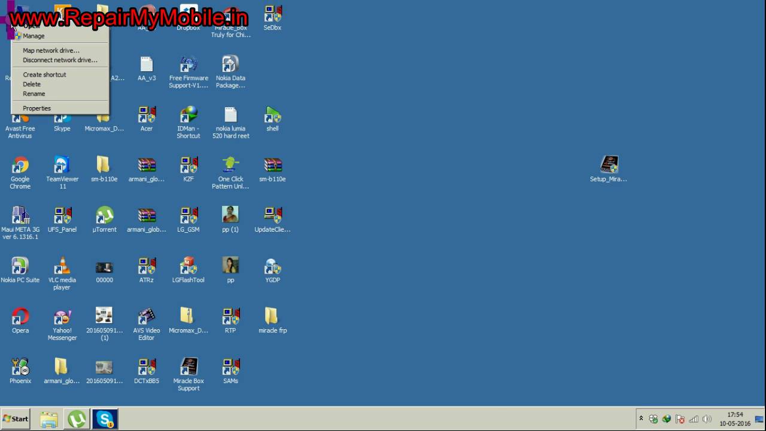The image size is (766, 431).
Task: Select the LG_GSM shortcut
Action: (x=189, y=220)
